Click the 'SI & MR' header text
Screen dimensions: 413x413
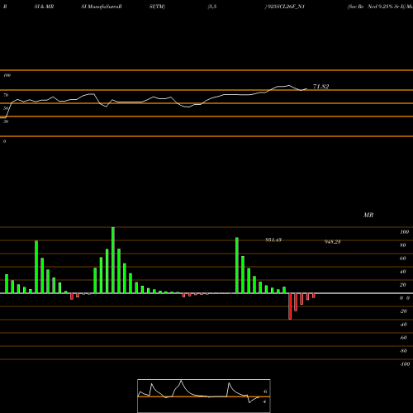(x=44, y=7)
